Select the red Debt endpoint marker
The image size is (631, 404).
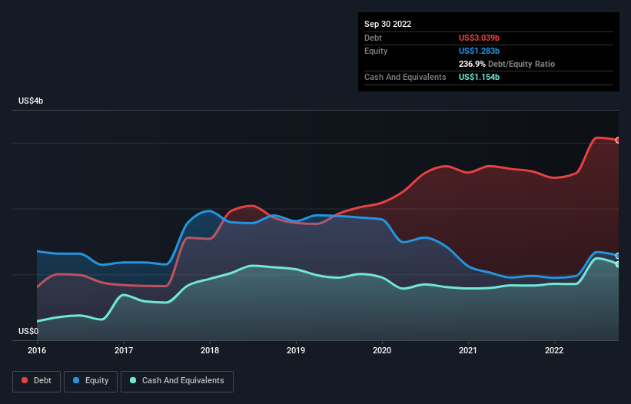618,141
